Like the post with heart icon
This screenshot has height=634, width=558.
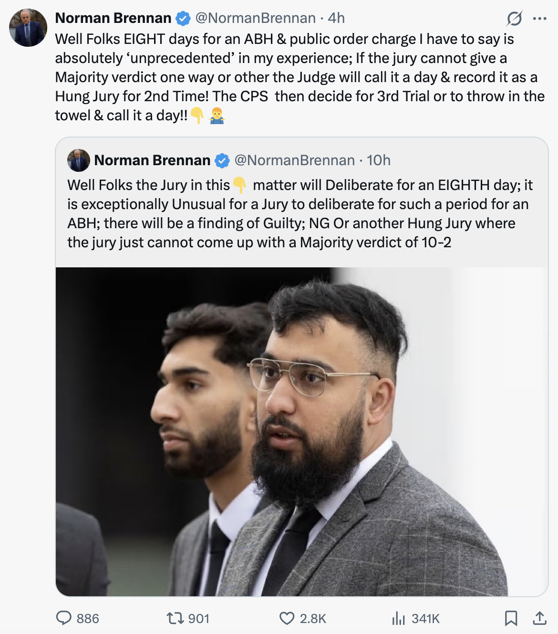pos(287,618)
